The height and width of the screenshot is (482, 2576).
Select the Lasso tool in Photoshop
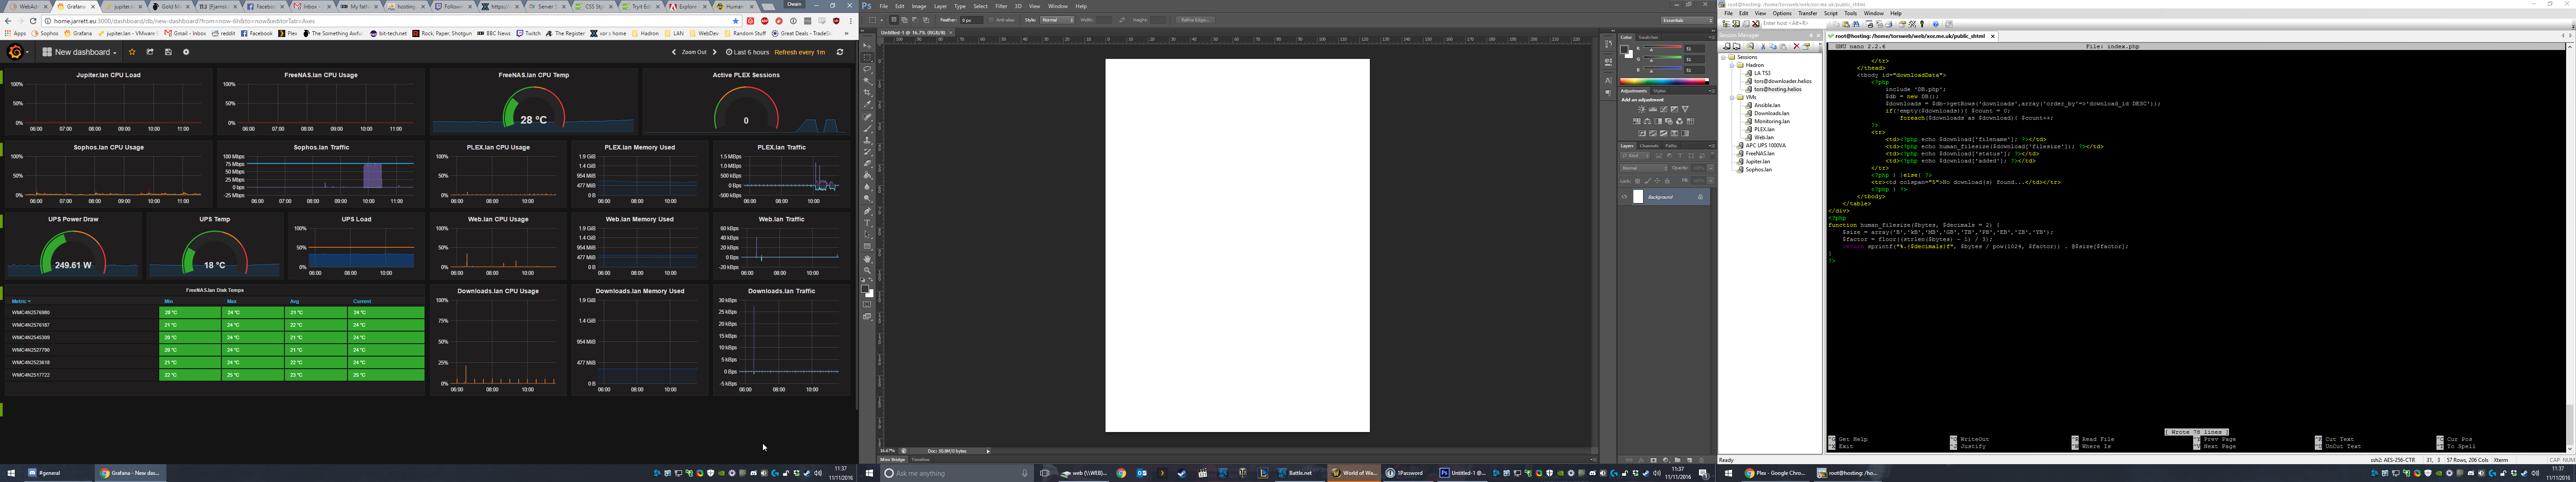coord(868,69)
